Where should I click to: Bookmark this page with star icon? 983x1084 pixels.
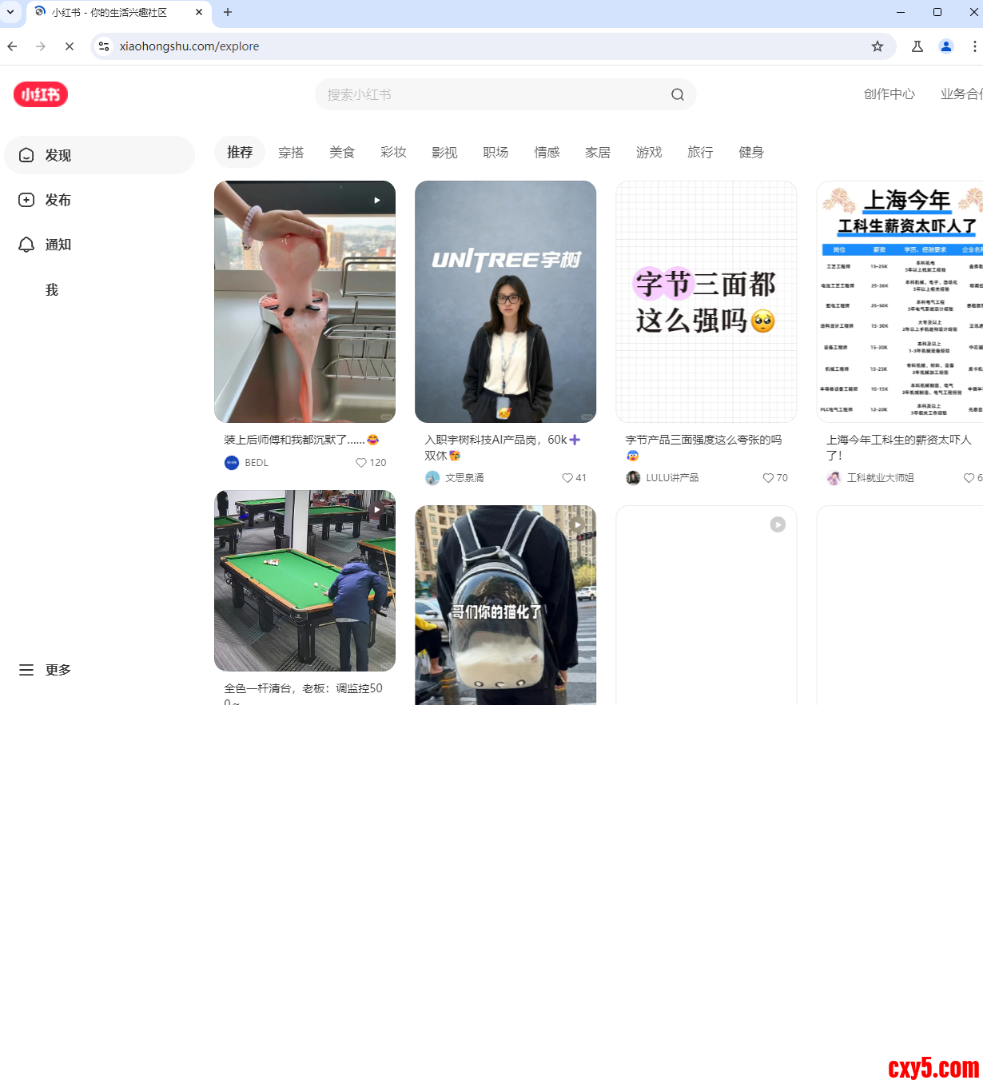tap(877, 46)
